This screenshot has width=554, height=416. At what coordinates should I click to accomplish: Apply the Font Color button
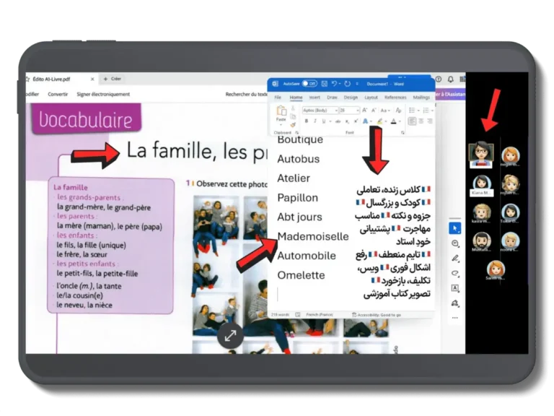(x=394, y=121)
